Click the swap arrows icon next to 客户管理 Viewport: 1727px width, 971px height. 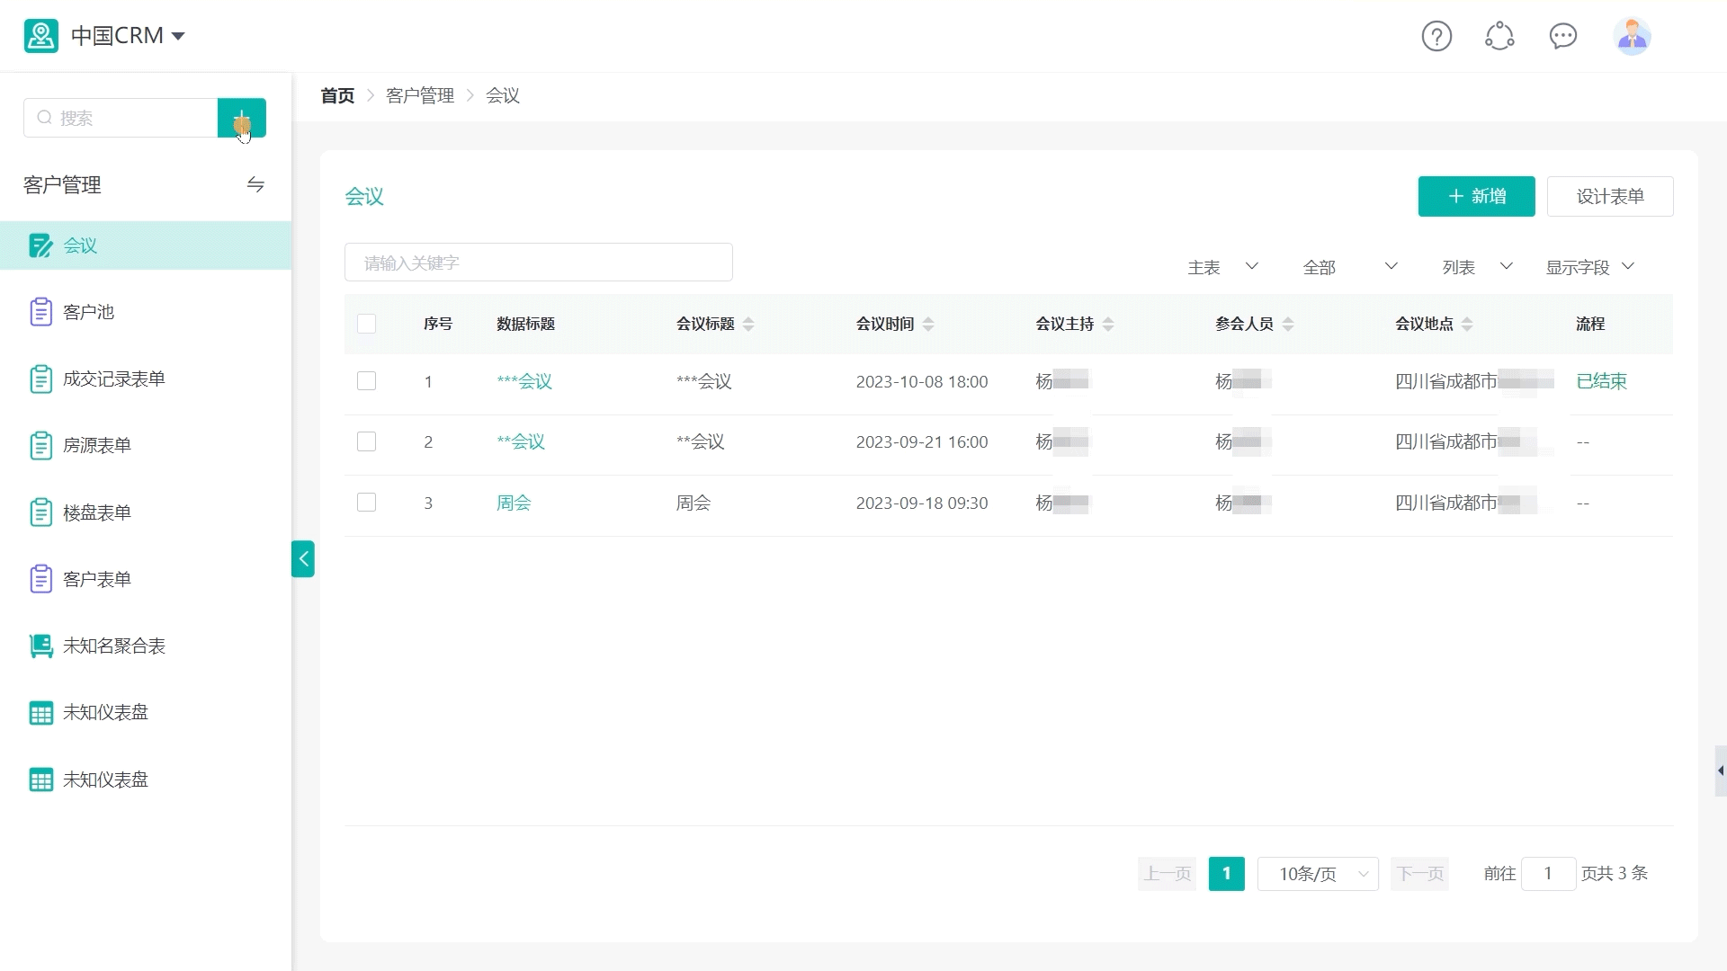tap(255, 184)
